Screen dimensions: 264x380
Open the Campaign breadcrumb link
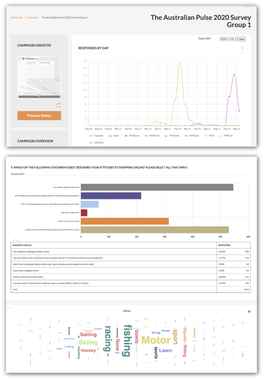tap(32, 17)
